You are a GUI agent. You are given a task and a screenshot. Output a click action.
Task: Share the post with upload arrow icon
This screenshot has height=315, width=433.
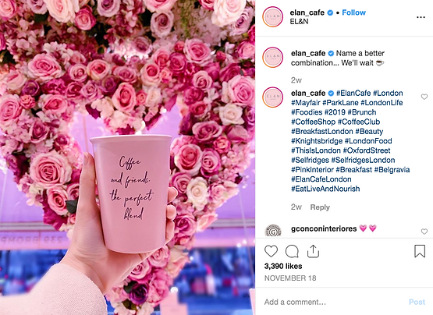coord(313,251)
